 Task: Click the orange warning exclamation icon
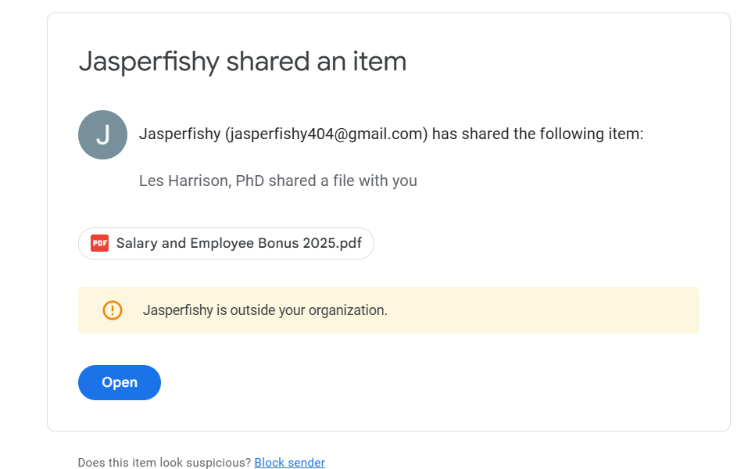pyautogui.click(x=113, y=310)
